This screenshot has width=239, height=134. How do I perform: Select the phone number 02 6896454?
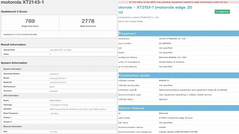[x=165, y=43]
